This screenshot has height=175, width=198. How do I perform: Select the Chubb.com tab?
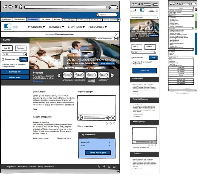(x=7, y=19)
